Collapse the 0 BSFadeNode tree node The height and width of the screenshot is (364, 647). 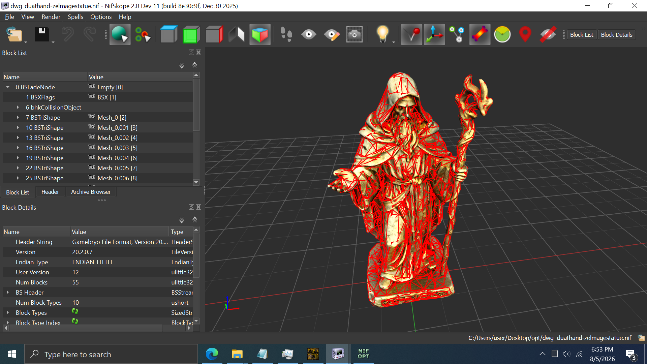(8, 87)
